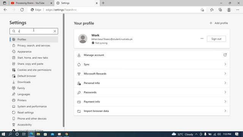This screenshot has height=137, width=243.
Task: Click the magnifier icon in settings search
Action: click(x=14, y=31)
